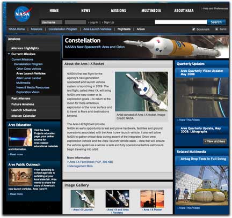Click the Bookmark icon

tap(193, 29)
